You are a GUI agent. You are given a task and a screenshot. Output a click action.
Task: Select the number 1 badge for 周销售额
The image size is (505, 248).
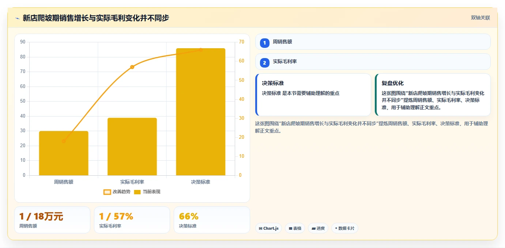[x=264, y=43]
